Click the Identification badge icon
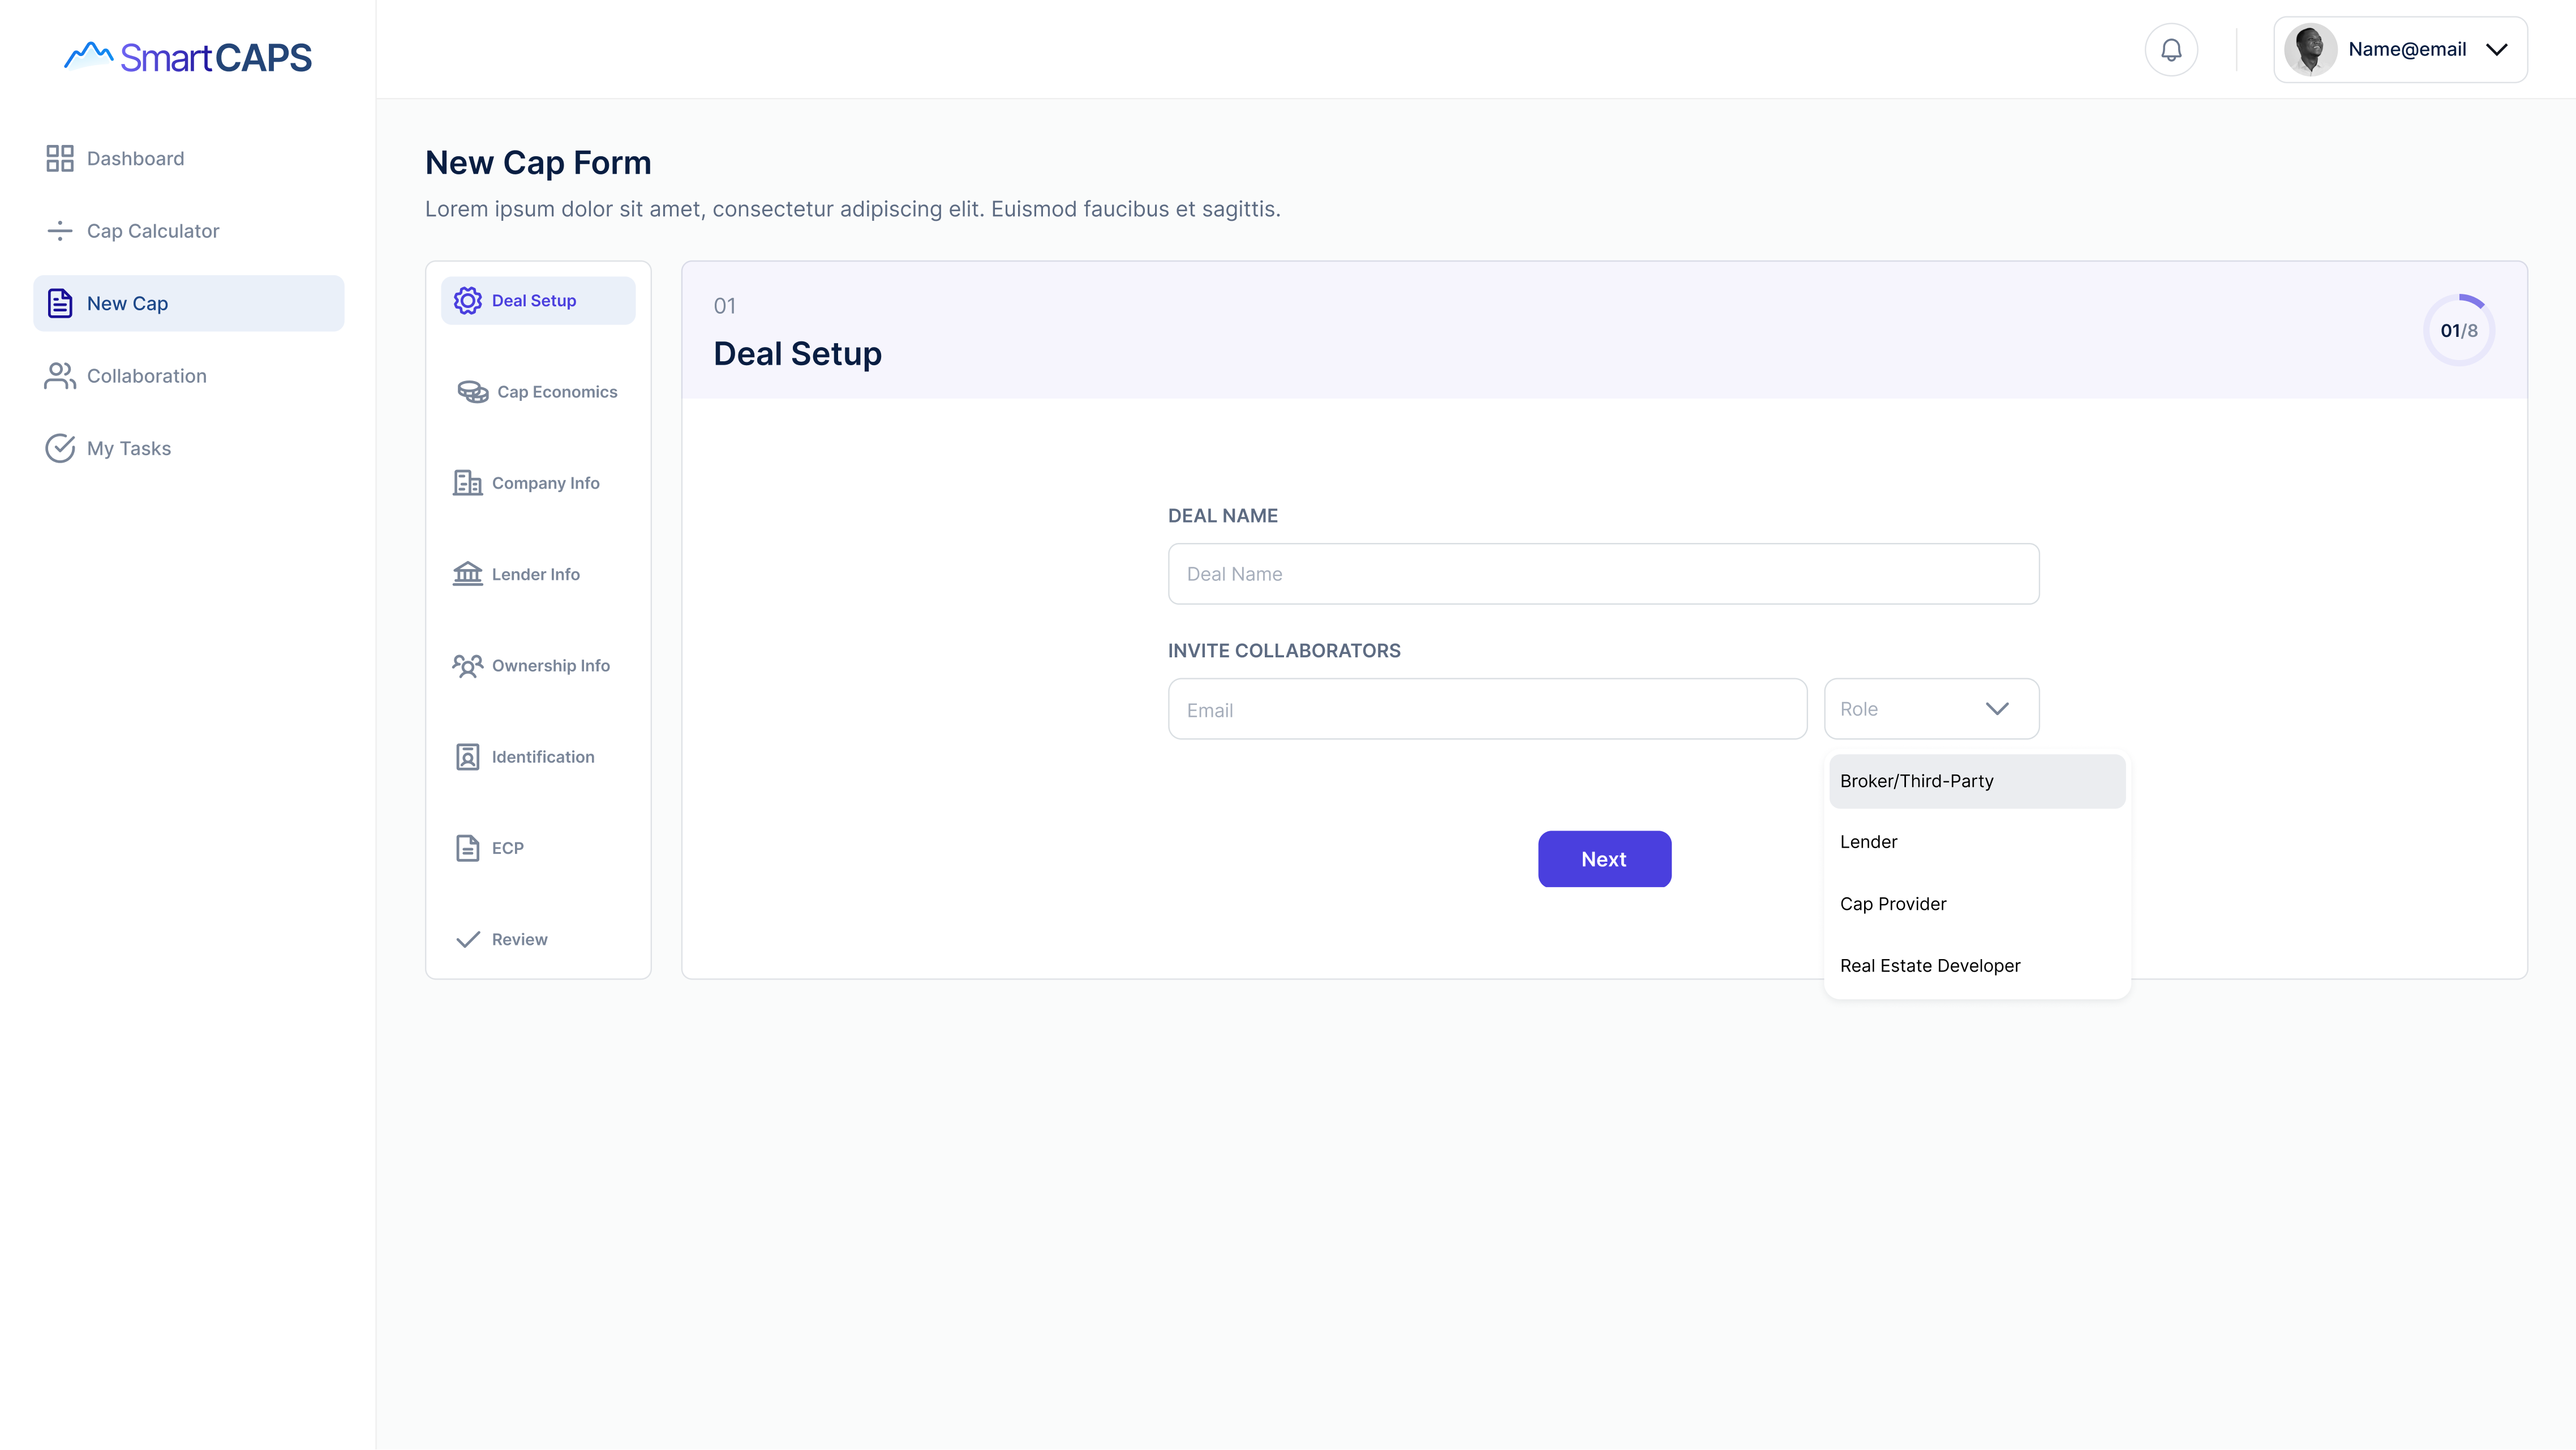Image resolution: width=2576 pixels, height=1450 pixels. click(468, 756)
